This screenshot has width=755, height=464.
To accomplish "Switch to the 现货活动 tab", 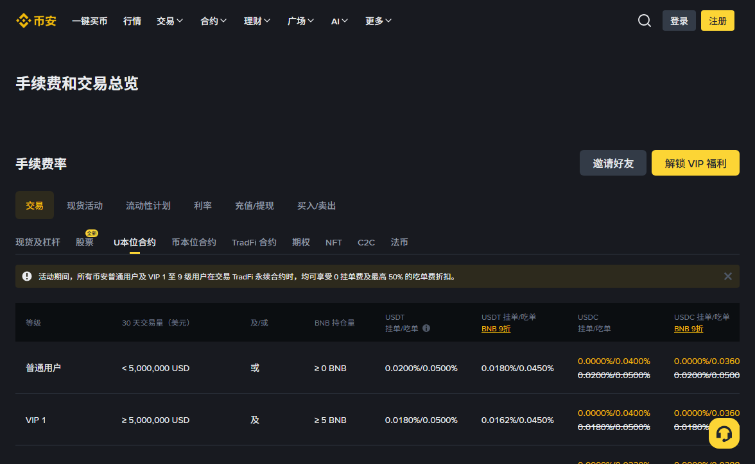I will click(x=85, y=206).
